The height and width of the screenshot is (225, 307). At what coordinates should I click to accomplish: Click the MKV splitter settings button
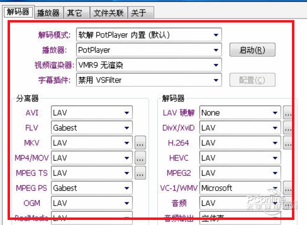click(x=140, y=143)
